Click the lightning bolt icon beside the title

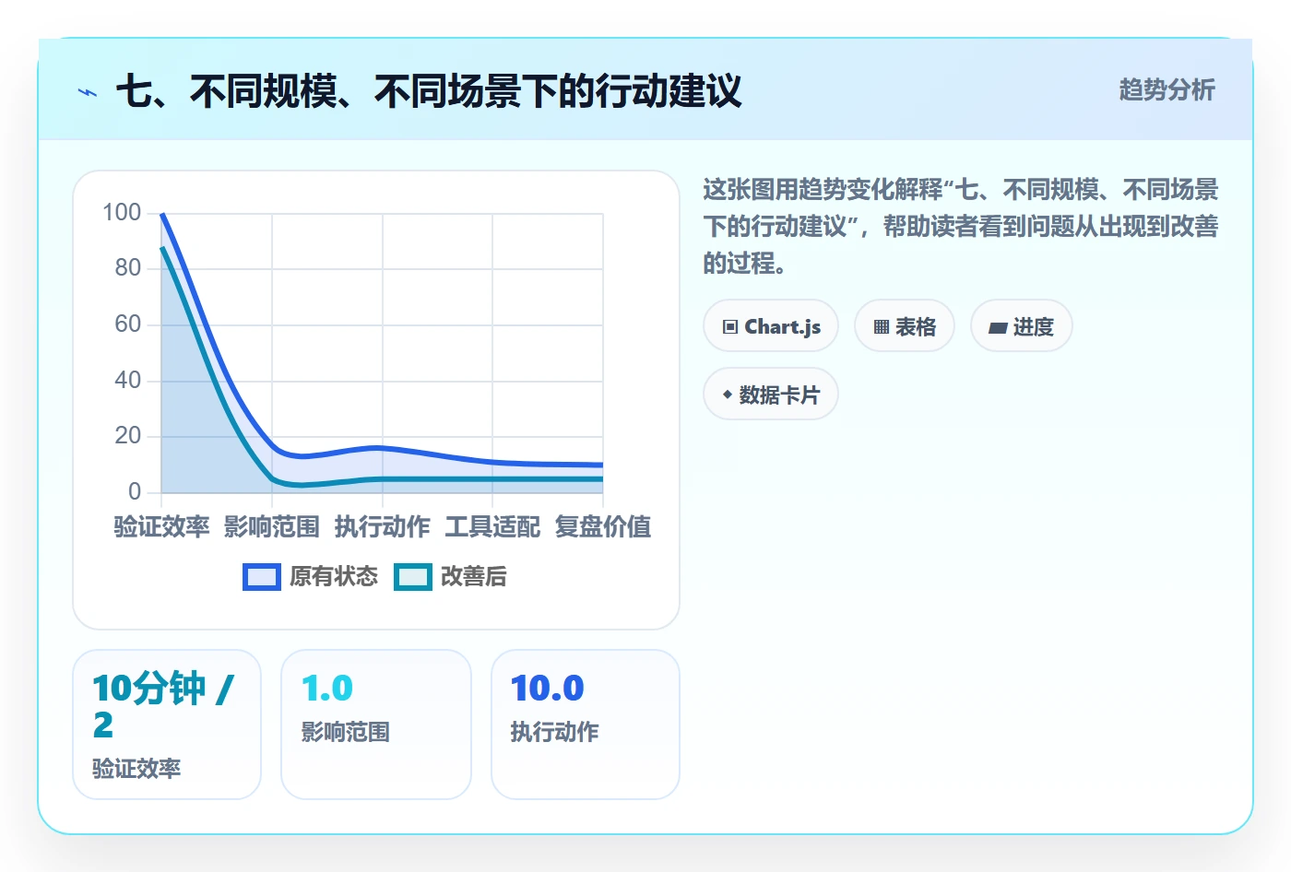click(x=88, y=92)
